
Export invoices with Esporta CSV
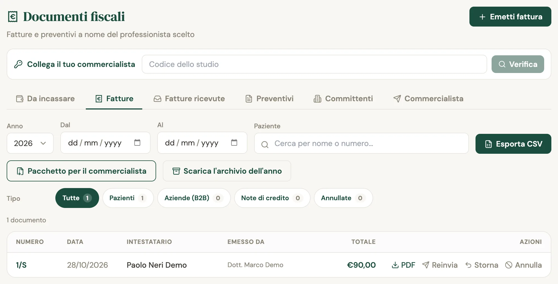point(513,144)
